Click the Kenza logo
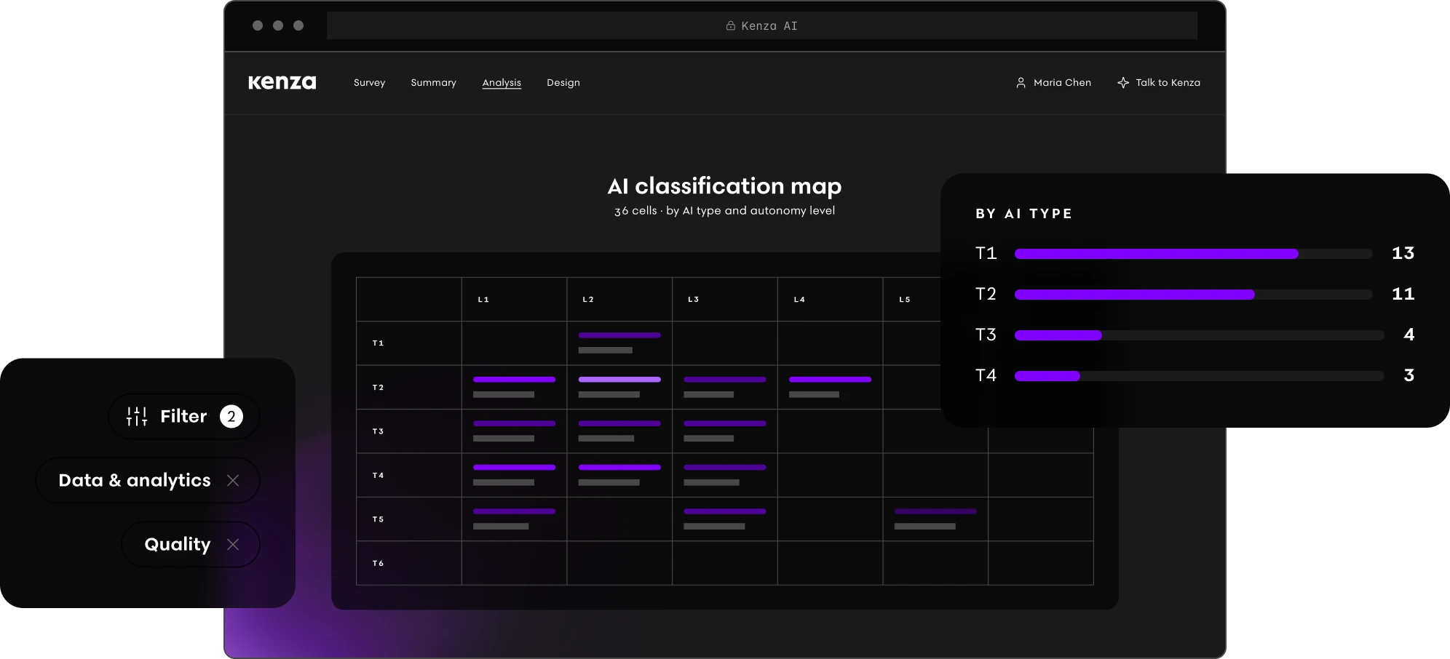The image size is (1450, 659). click(x=282, y=82)
